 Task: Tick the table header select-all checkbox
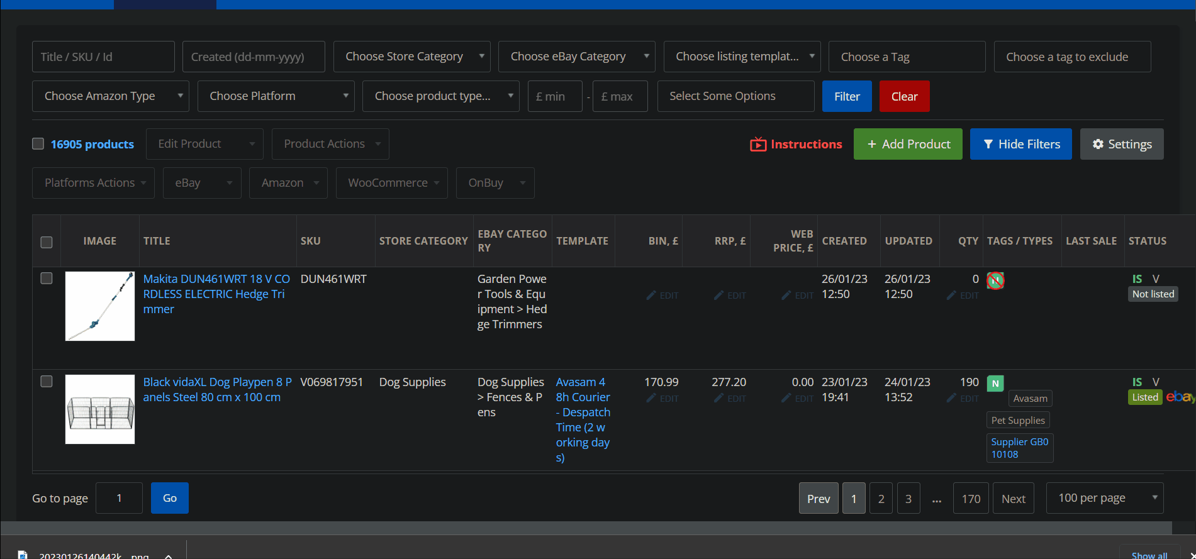47,242
